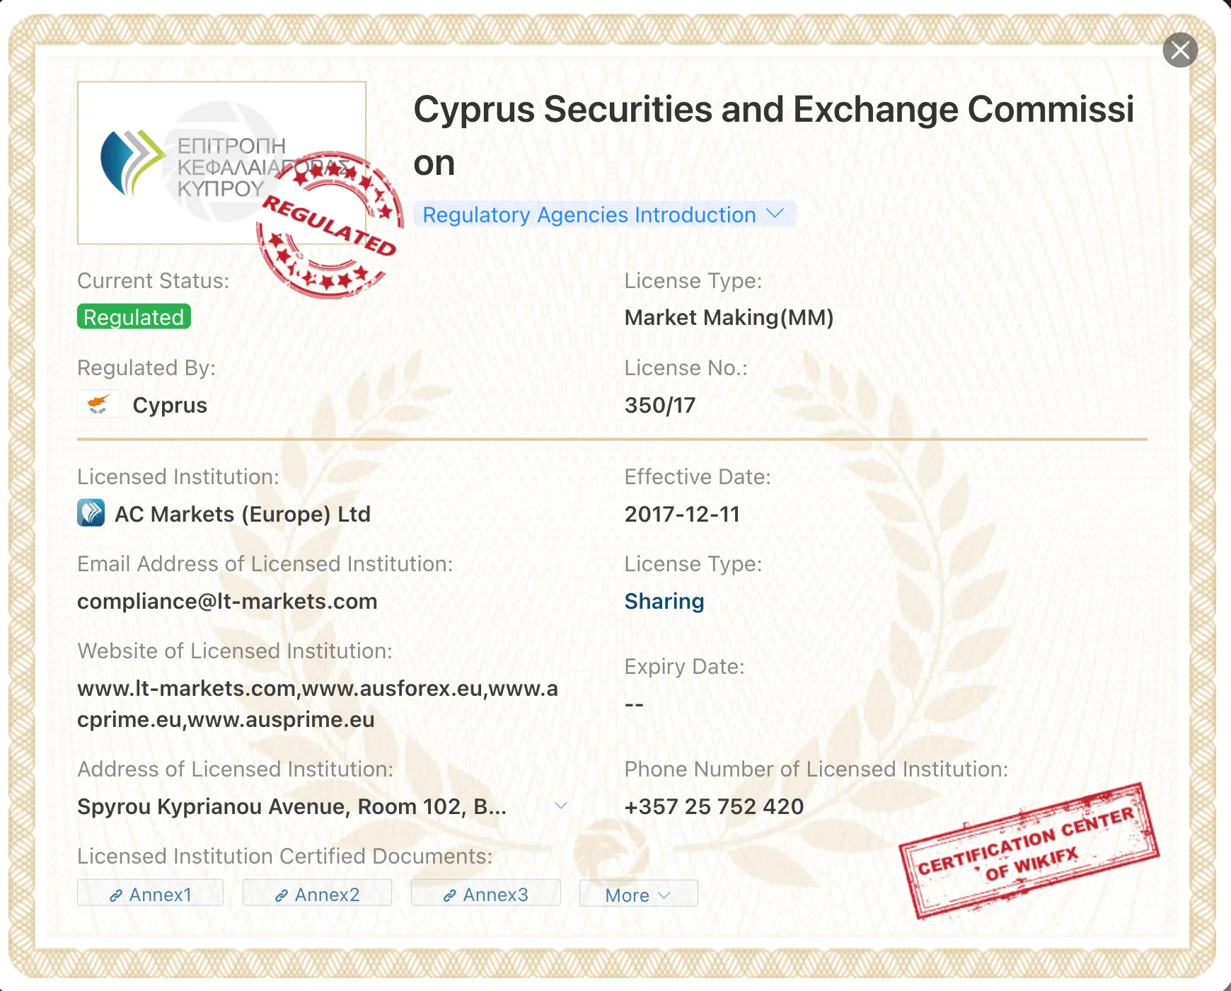
Task: Select the Cyprus Securities and Exchange Commission title
Action: (774, 136)
